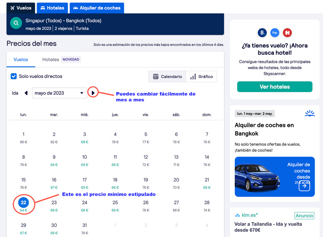Screen dimensions: 323x237
Task: Switch to Gráfico bar chart view
Action: pos(201,77)
